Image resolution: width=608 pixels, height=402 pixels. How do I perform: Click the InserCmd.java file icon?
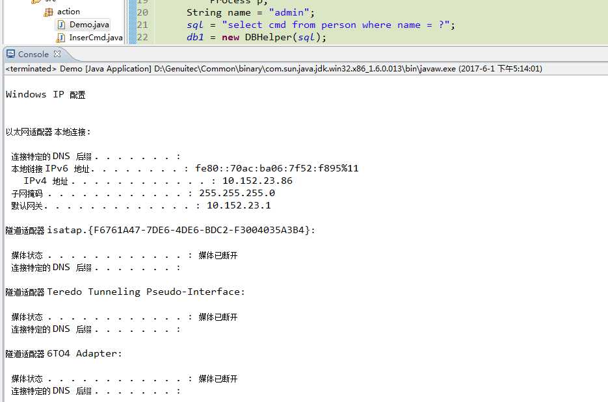[x=61, y=38]
